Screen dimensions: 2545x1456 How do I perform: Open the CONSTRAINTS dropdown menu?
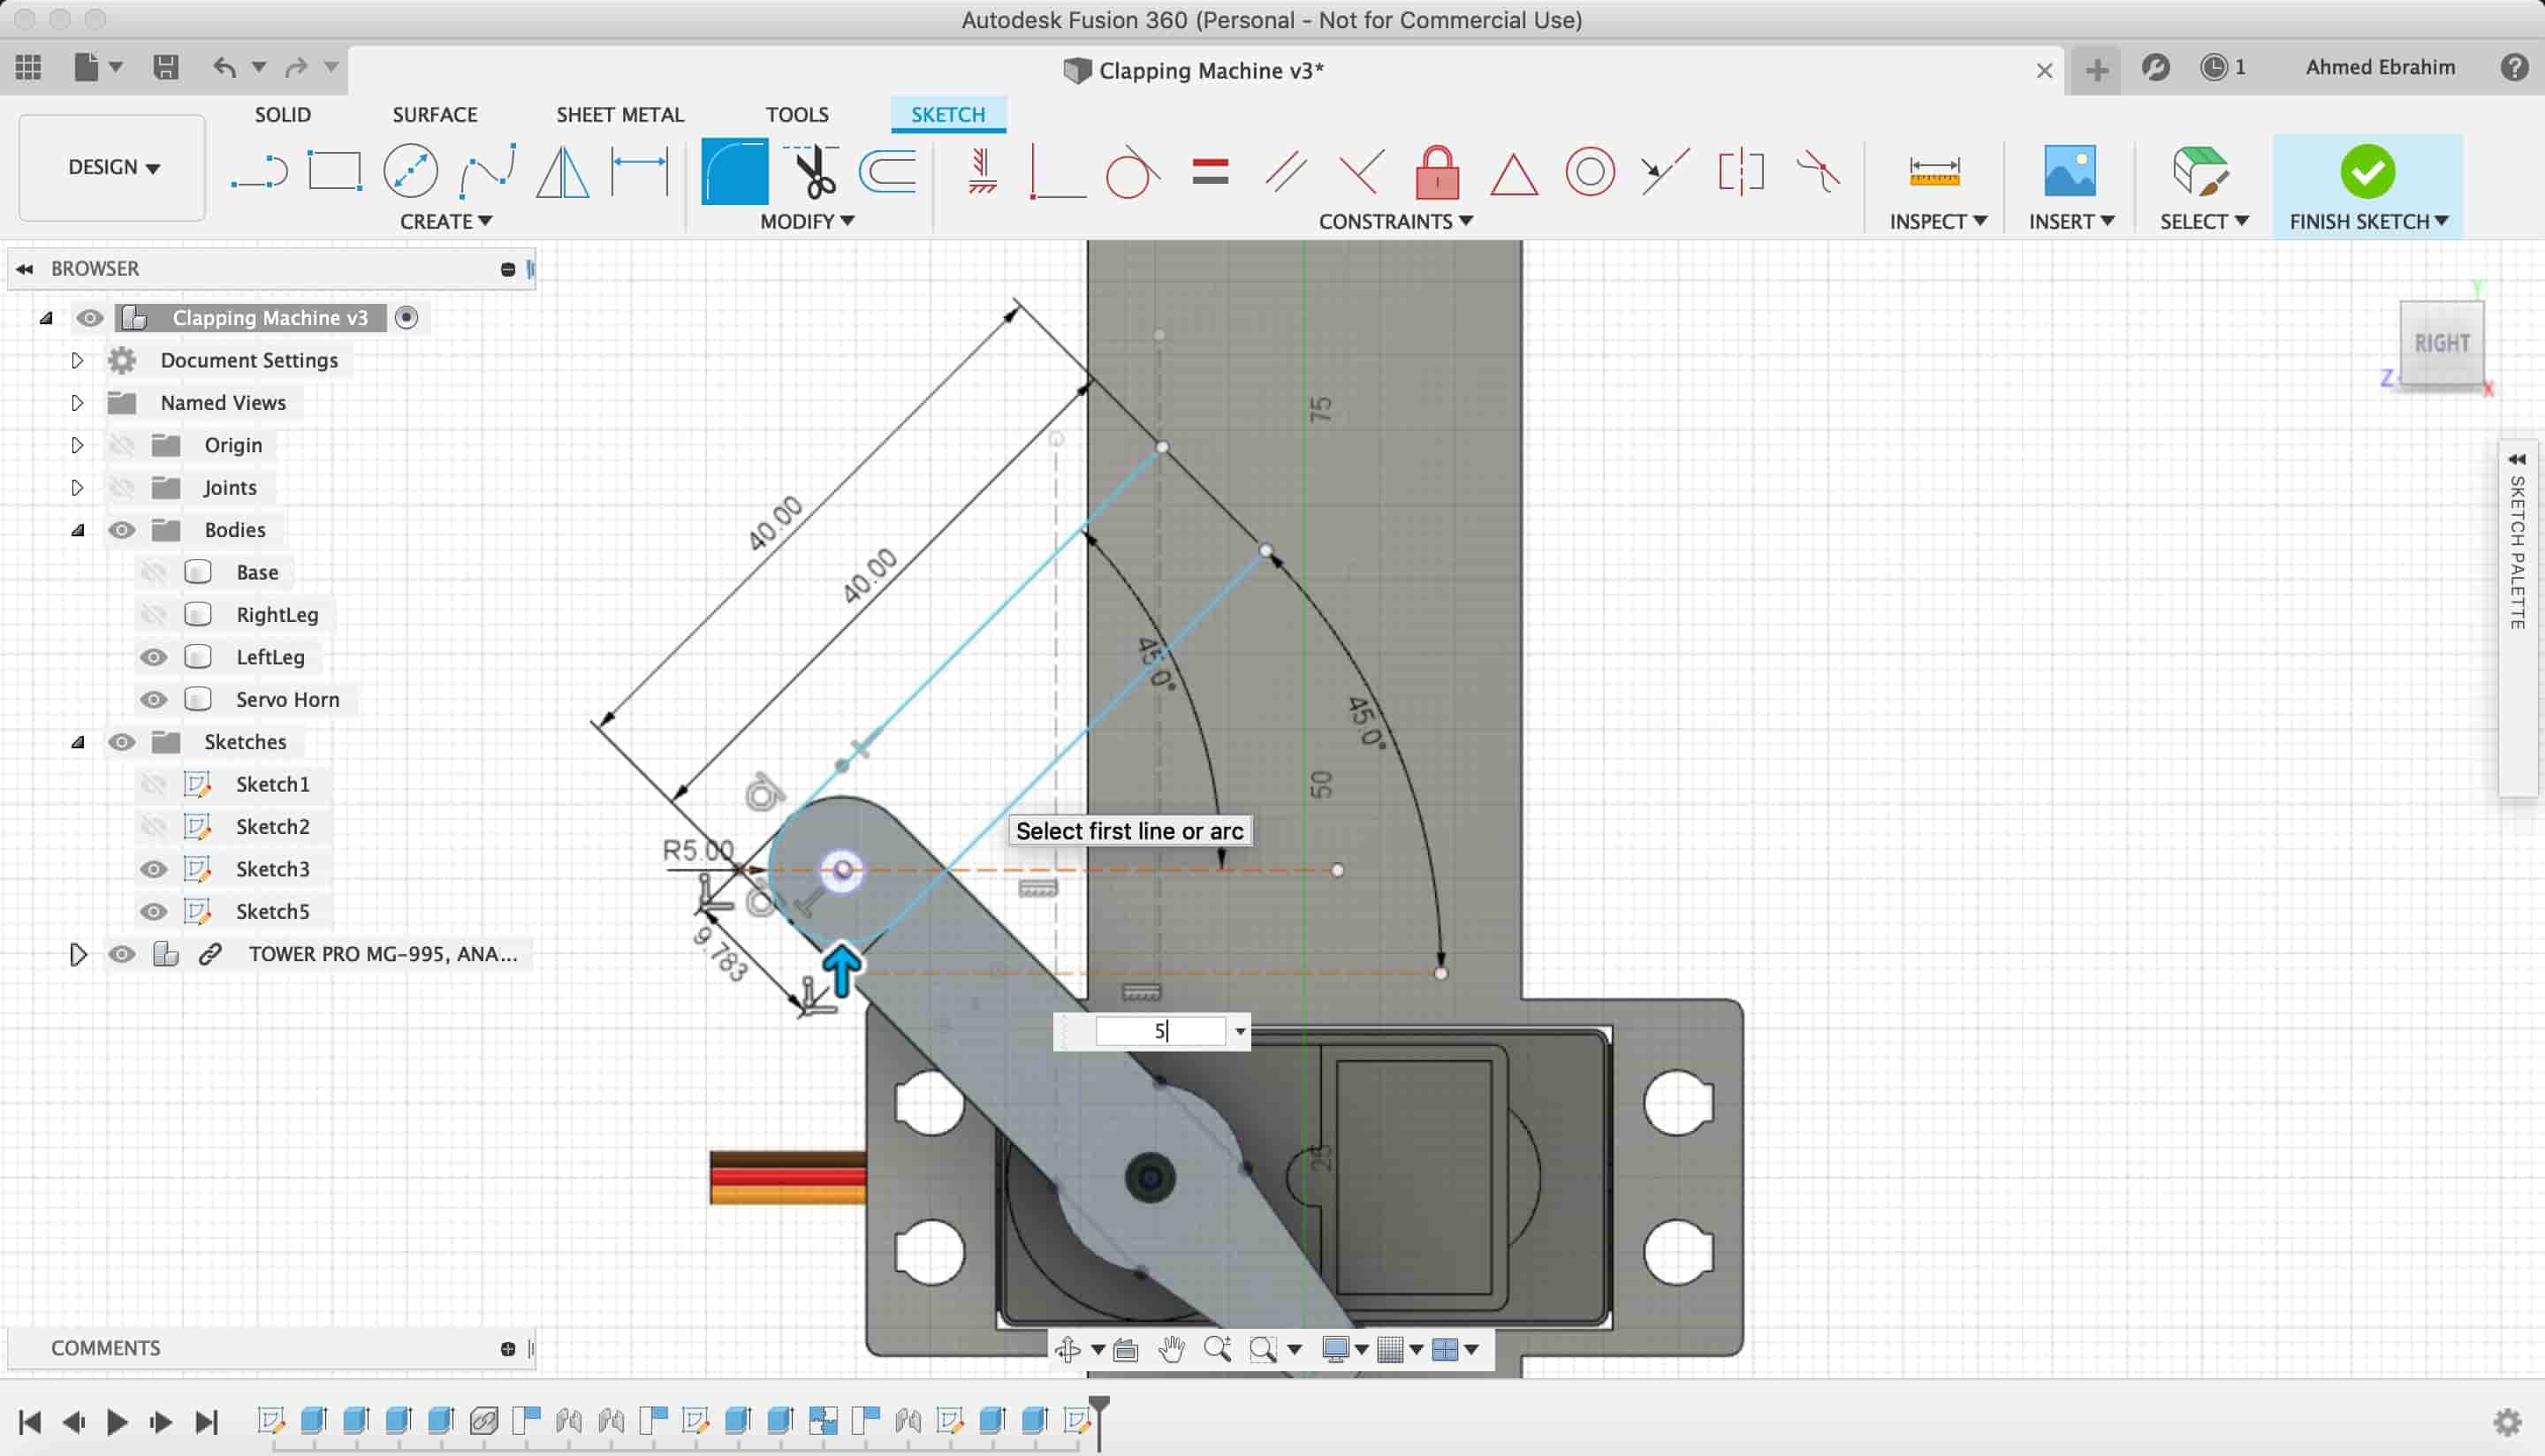pos(1395,221)
